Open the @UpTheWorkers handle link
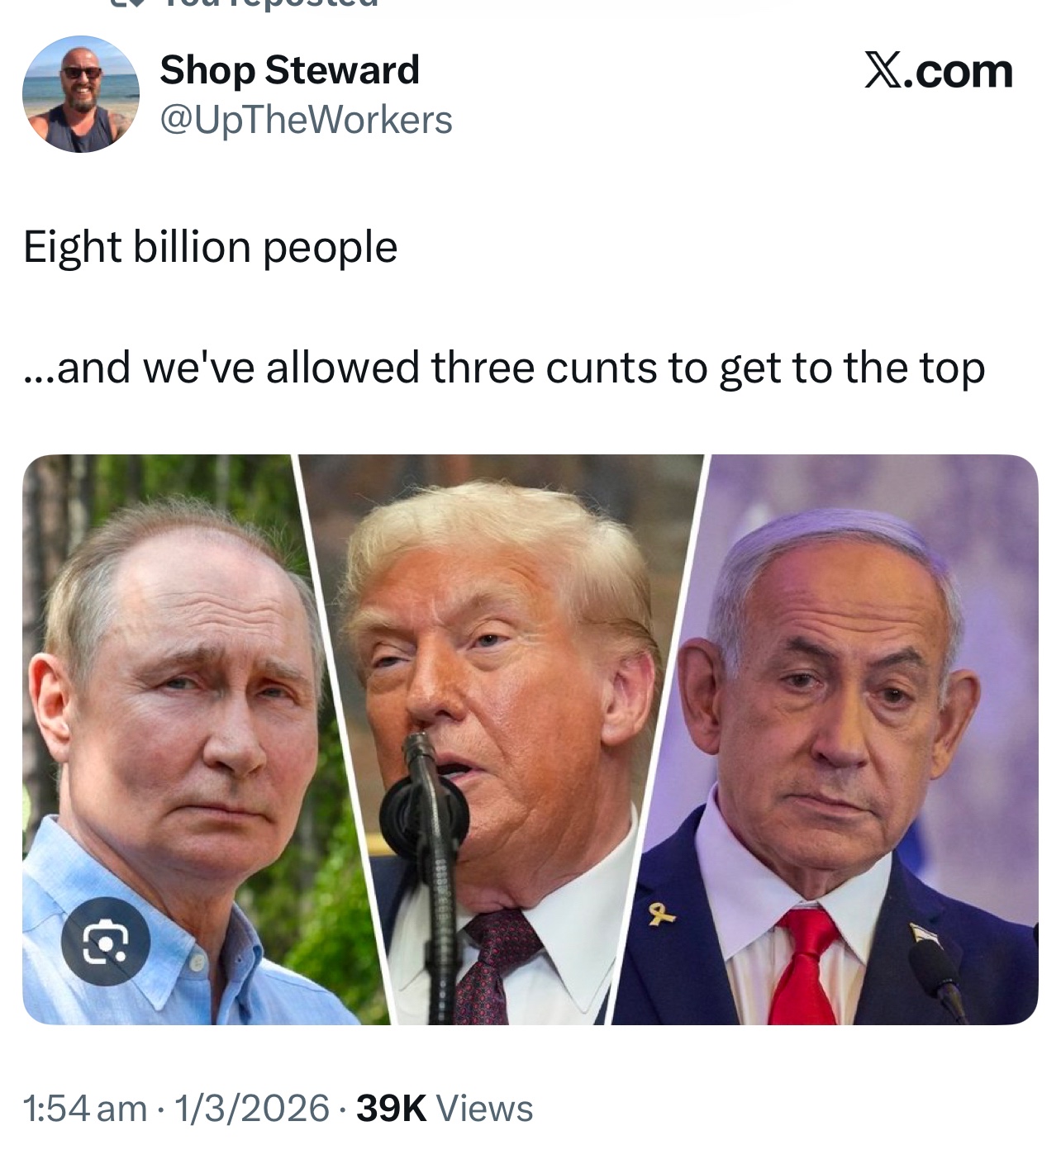The height and width of the screenshot is (1164, 1061). pos(306,120)
